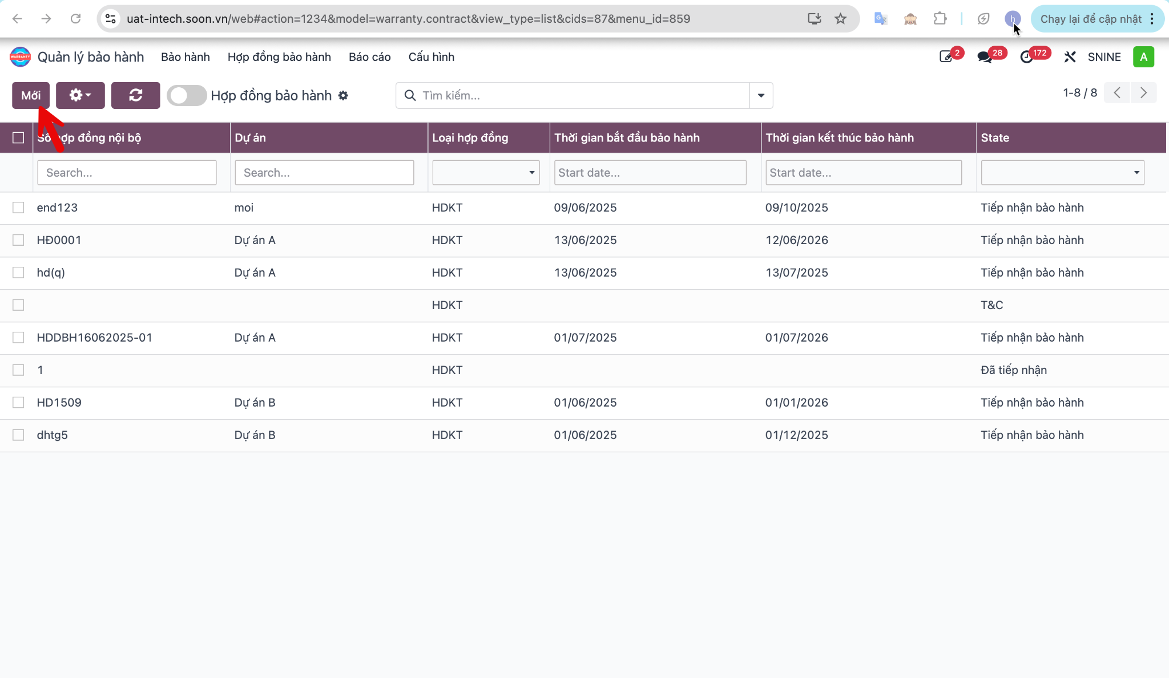
Task: Open the Loại hợp đồng filter dropdown
Action: coord(486,172)
